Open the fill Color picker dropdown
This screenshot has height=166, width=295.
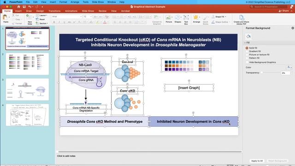[289, 67]
